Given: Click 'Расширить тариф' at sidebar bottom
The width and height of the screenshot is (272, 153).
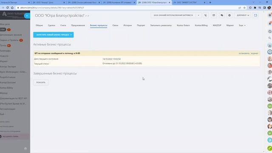Looking at the screenshot, I should pyautogui.click(x=10, y=136).
